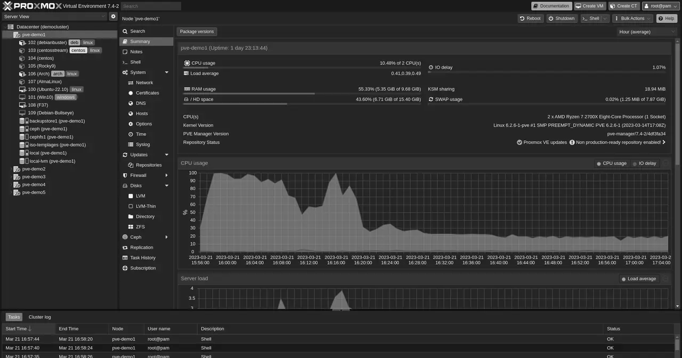Expand the Ceph submenu
The width and height of the screenshot is (682, 358).
pyautogui.click(x=167, y=237)
